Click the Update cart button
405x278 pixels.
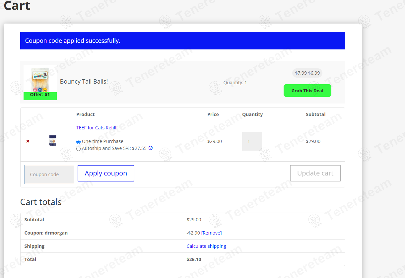[x=315, y=173]
